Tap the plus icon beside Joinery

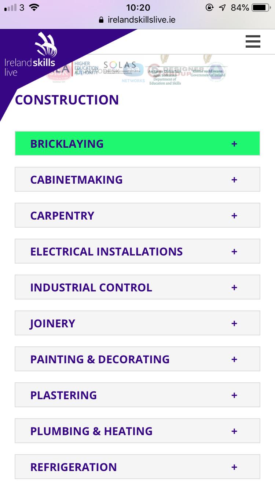click(x=234, y=323)
